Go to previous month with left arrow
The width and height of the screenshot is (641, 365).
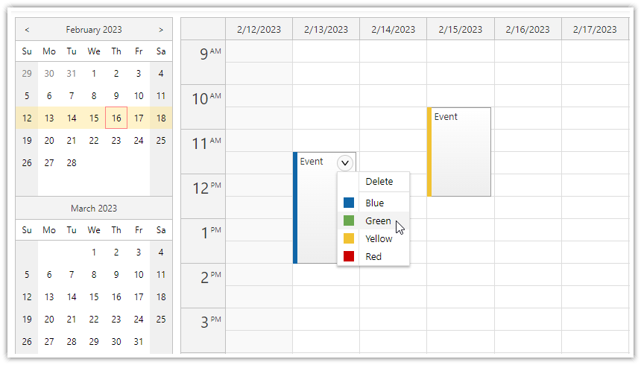point(27,30)
